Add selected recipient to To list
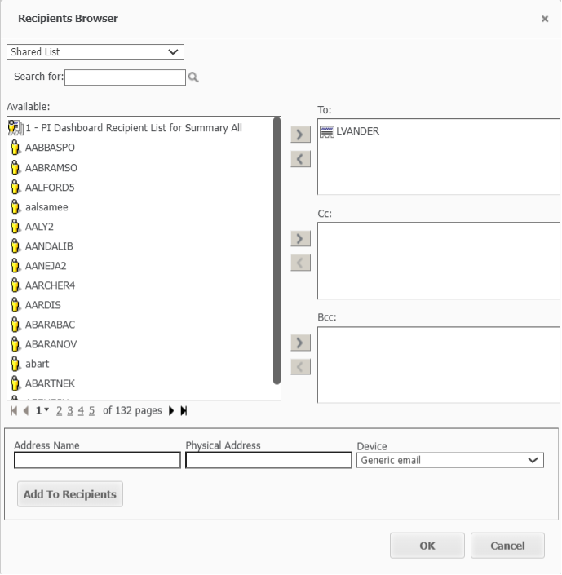562x575 pixels. point(301,135)
